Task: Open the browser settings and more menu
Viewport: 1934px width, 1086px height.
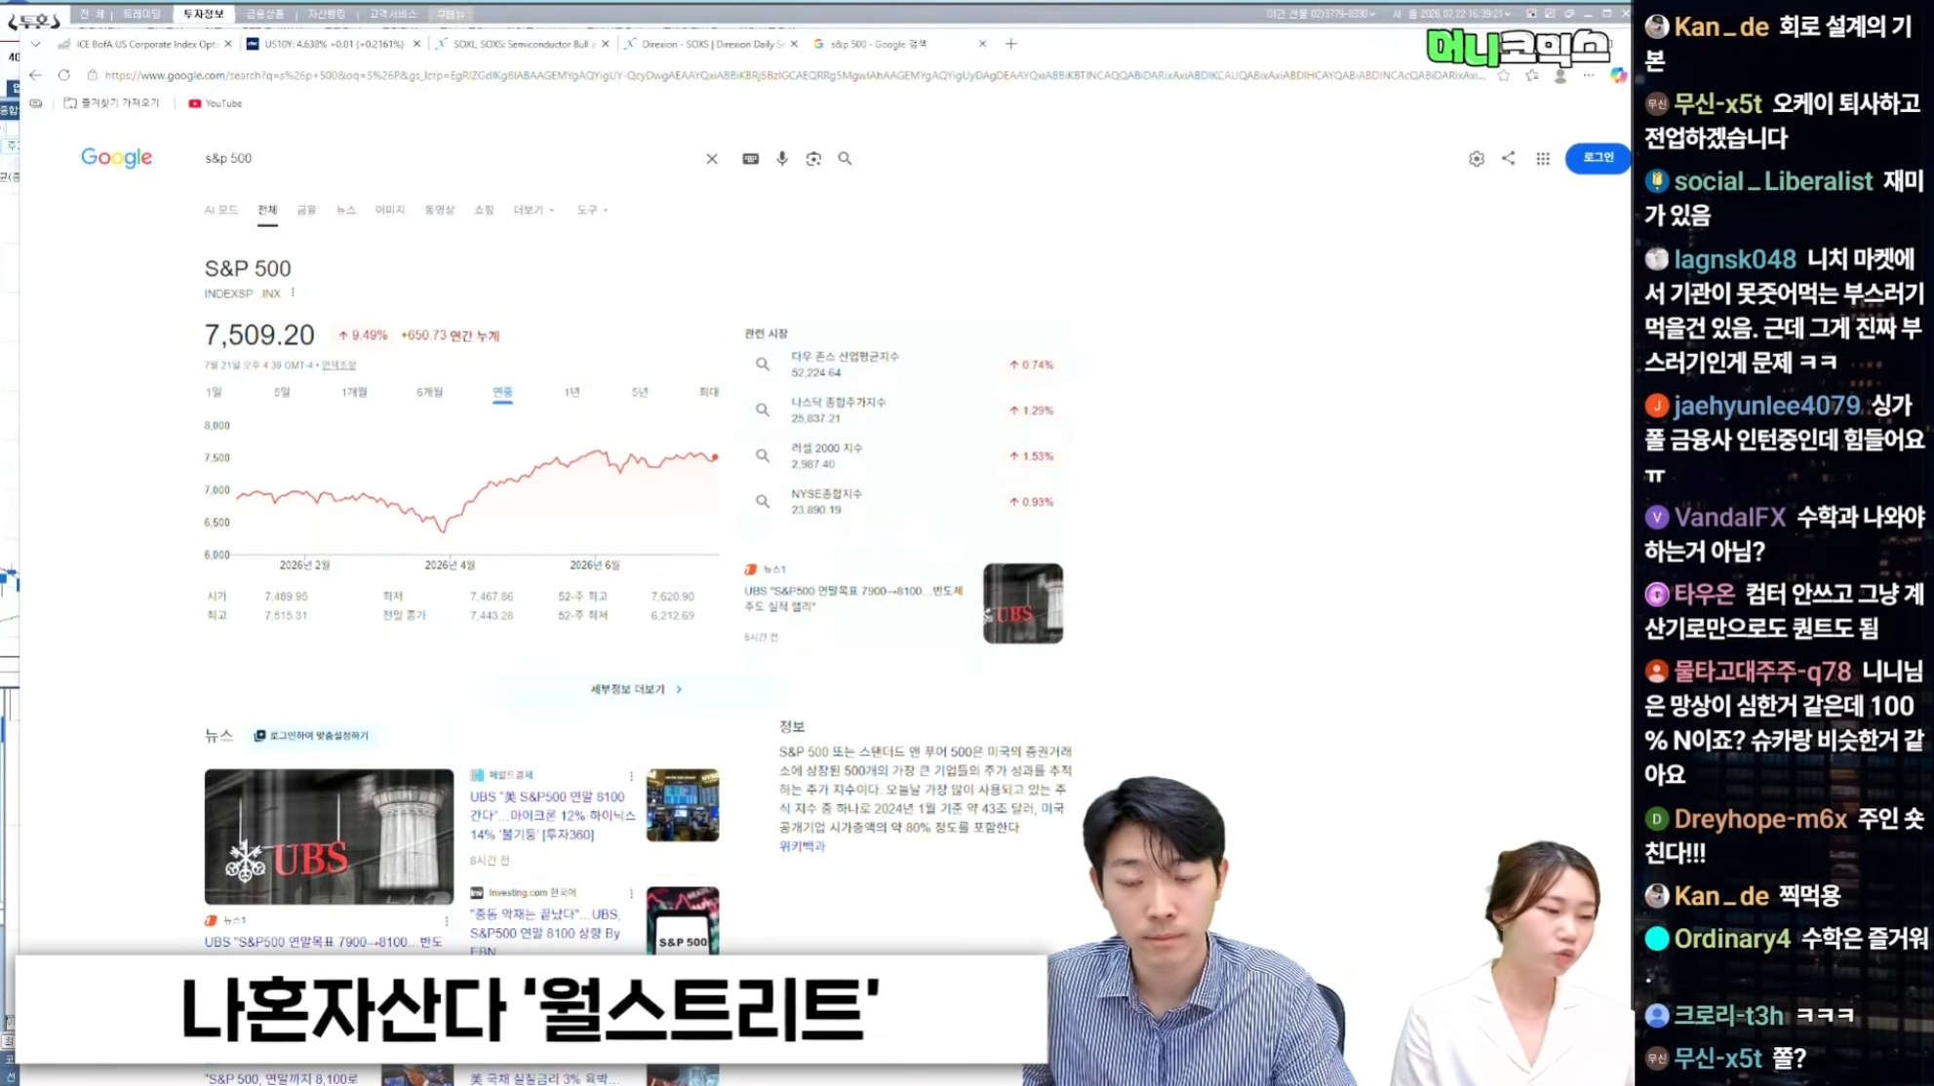Action: pos(1589,75)
